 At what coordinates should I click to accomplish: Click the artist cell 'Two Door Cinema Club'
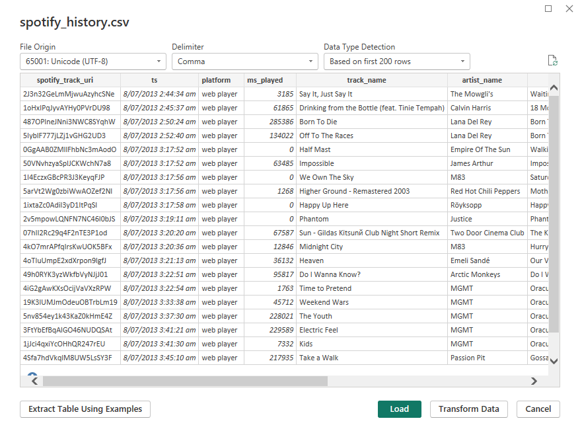(487, 233)
